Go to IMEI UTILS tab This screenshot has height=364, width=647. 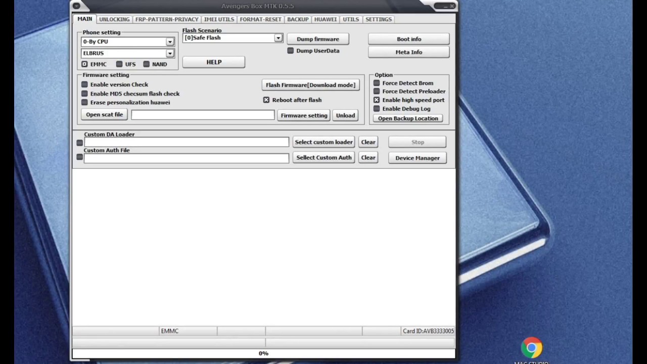tap(219, 19)
